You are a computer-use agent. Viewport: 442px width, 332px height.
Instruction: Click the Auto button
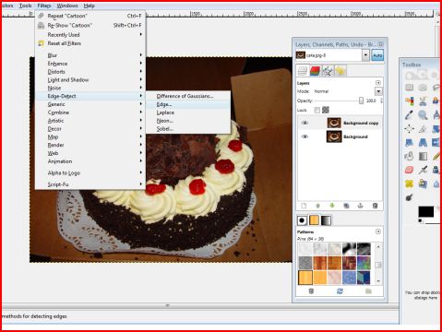pyautogui.click(x=377, y=55)
